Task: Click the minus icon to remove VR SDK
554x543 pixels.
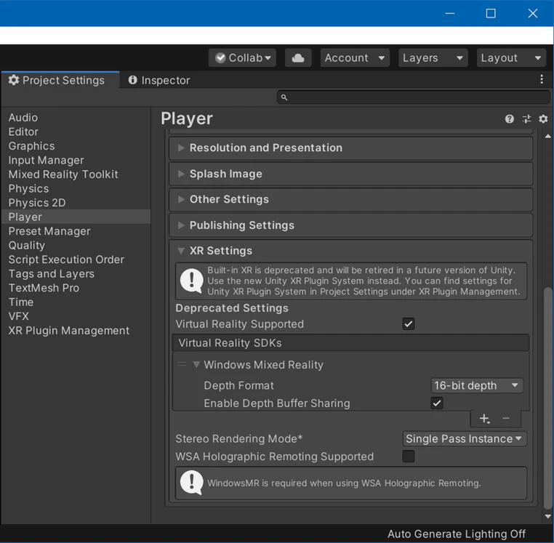Action: [x=505, y=419]
